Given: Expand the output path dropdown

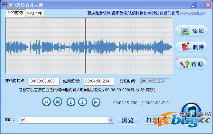Looking at the screenshot, I should pyautogui.click(x=111, y=120).
